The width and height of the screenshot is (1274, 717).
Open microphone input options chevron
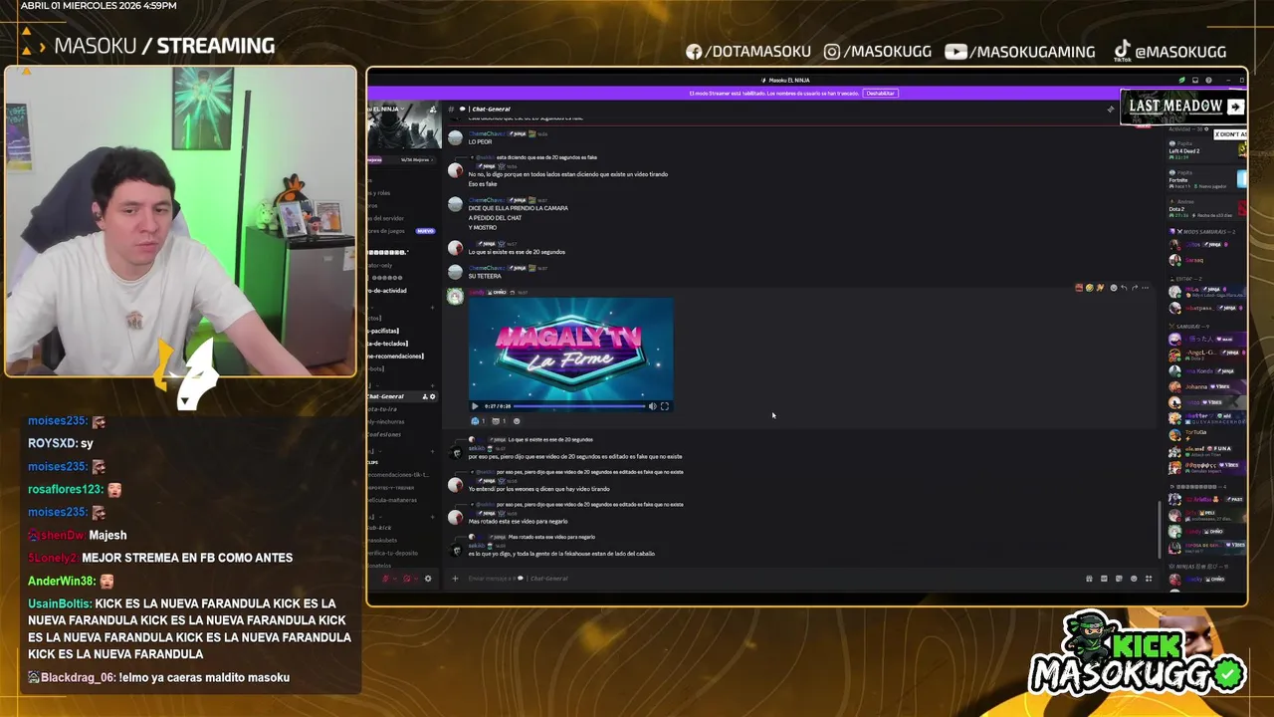click(395, 579)
